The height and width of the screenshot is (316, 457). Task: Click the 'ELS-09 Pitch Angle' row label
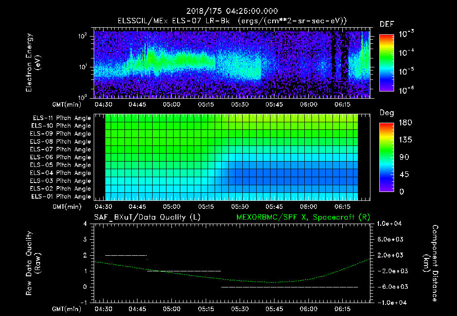61,134
